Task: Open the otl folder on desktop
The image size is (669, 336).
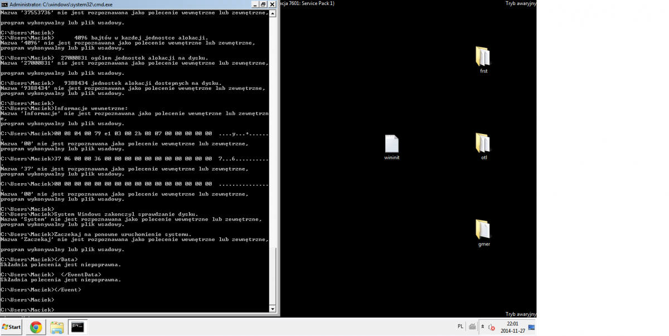Action: [x=483, y=147]
